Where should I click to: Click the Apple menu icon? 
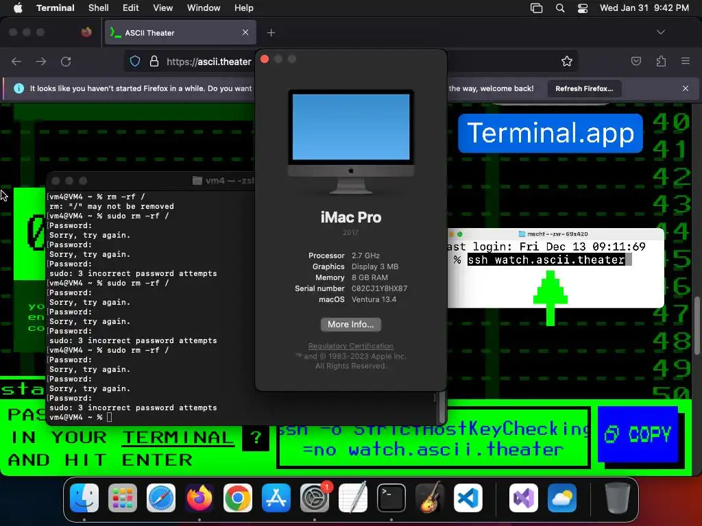click(18, 8)
